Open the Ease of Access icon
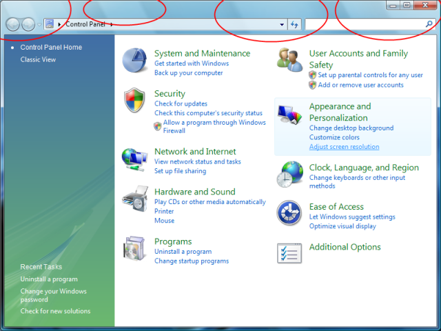The width and height of the screenshot is (441, 331). (289, 213)
